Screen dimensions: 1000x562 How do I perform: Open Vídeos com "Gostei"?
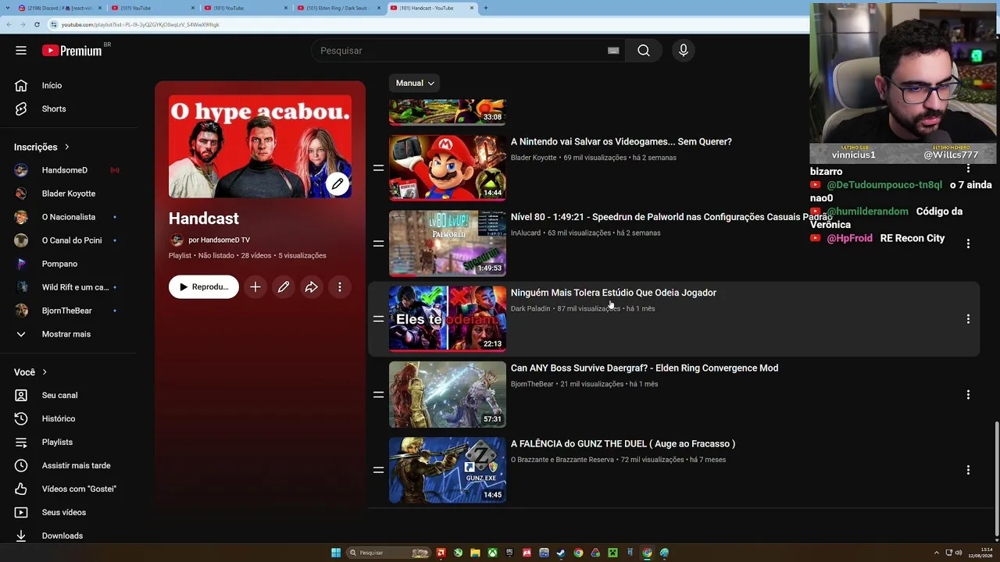(x=79, y=489)
